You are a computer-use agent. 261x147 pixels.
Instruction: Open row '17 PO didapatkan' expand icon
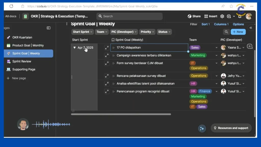pyautogui.click(x=107, y=47)
